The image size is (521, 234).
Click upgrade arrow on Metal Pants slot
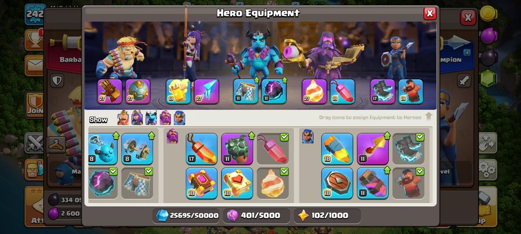pos(256,80)
